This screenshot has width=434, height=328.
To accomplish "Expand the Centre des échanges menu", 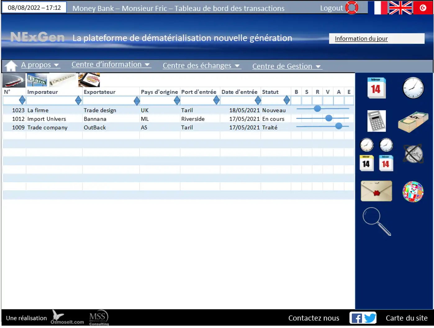I will [201, 66].
